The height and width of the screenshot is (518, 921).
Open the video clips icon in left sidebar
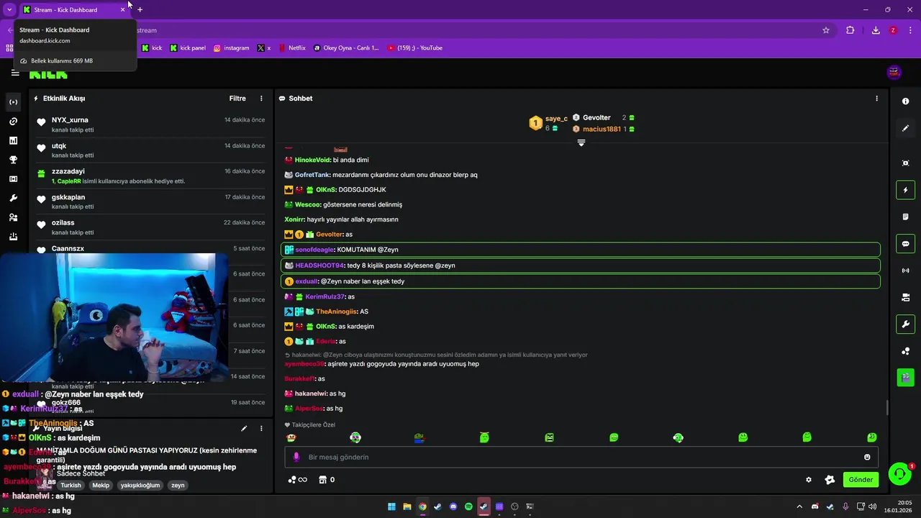13,179
